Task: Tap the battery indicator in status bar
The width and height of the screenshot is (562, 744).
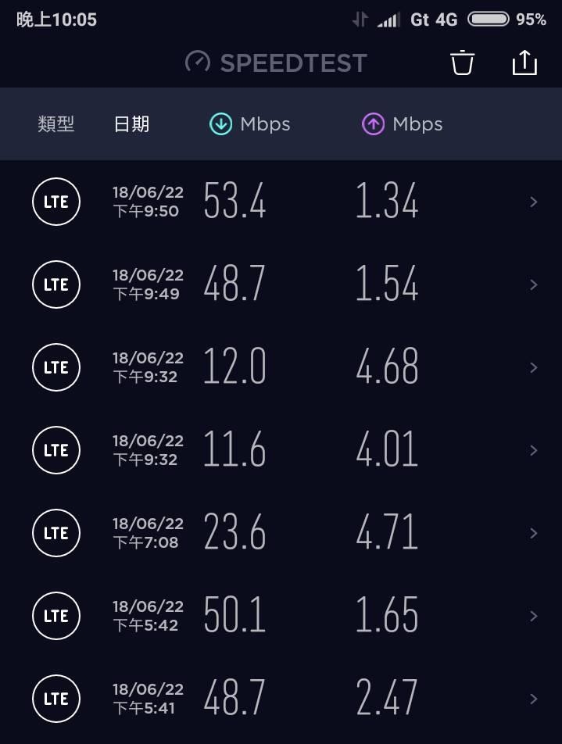Action: click(489, 19)
